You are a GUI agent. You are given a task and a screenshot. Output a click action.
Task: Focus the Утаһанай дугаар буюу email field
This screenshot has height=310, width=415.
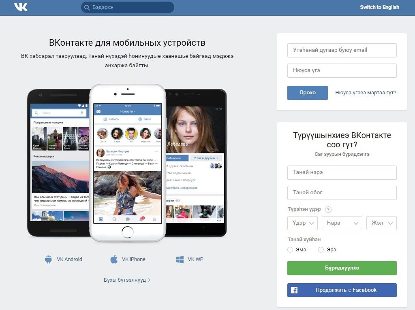click(342, 50)
